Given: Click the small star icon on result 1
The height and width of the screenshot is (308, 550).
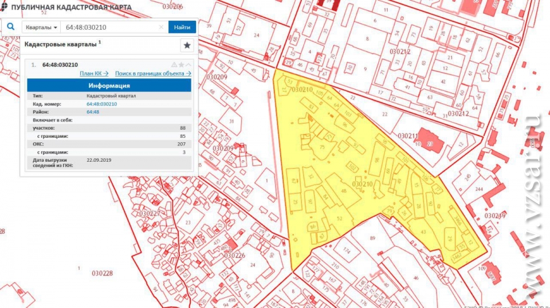Looking at the screenshot, I should 181,65.
